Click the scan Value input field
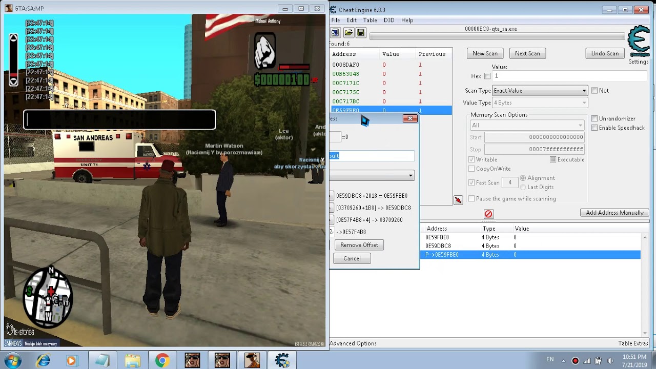This screenshot has width=656, height=369. coord(569,76)
